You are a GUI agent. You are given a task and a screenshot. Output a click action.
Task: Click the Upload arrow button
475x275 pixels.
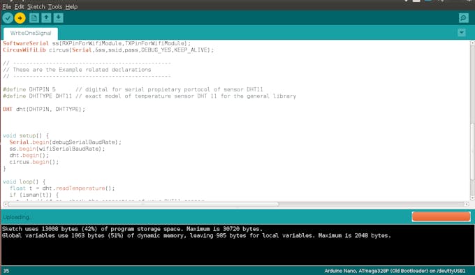coord(20,18)
